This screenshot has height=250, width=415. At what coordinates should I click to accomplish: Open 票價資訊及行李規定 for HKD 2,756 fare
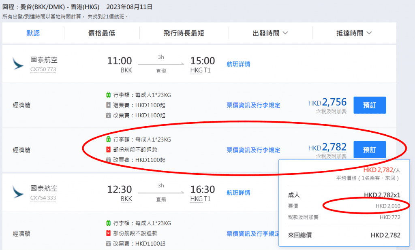click(253, 105)
